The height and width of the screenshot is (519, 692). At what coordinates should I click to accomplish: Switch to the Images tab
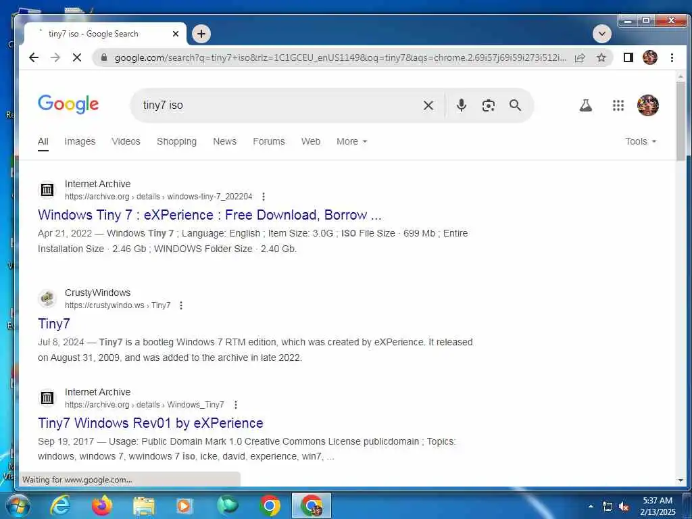coord(80,142)
